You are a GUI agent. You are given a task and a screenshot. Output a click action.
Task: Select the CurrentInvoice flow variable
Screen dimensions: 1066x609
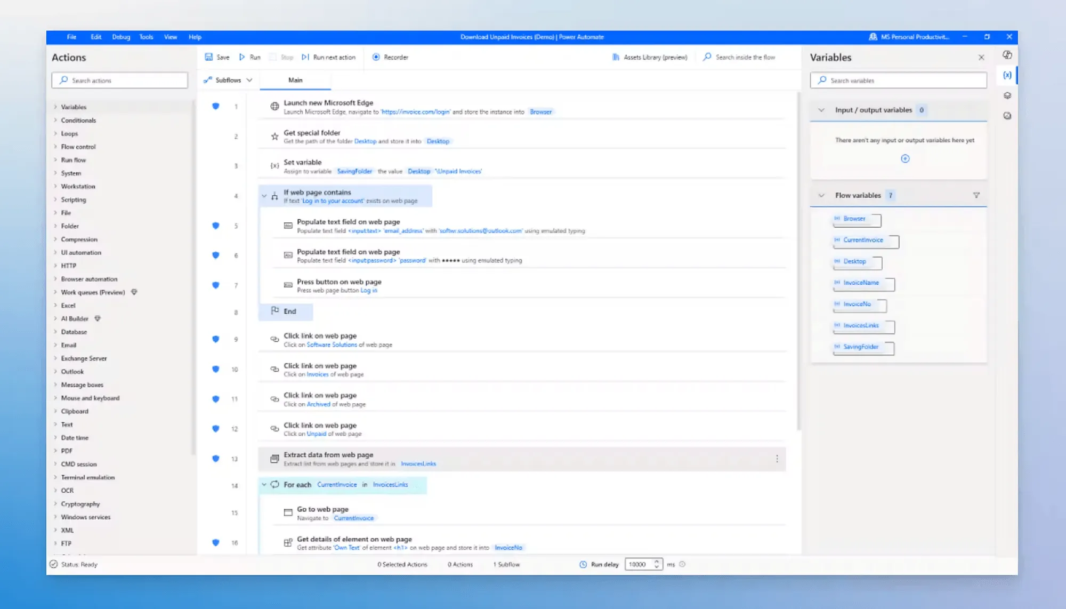[866, 241]
